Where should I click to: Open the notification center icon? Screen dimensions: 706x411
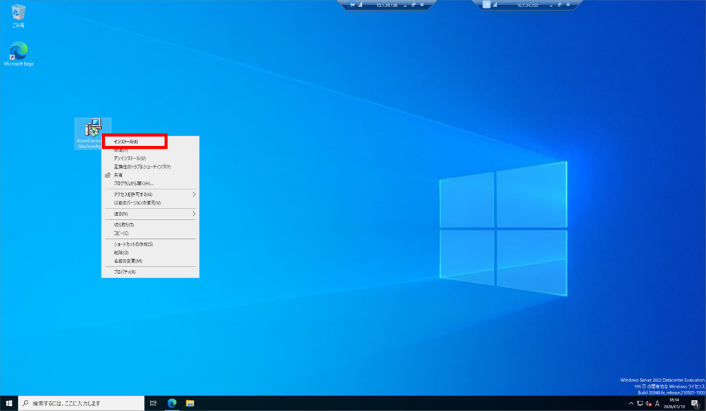tap(695, 403)
